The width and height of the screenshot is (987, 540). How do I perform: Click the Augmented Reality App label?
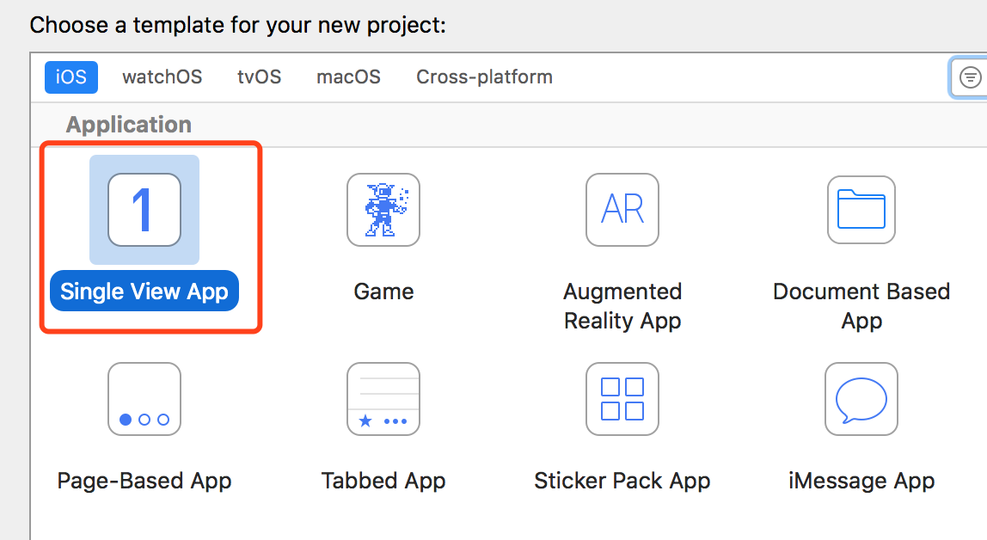click(622, 306)
